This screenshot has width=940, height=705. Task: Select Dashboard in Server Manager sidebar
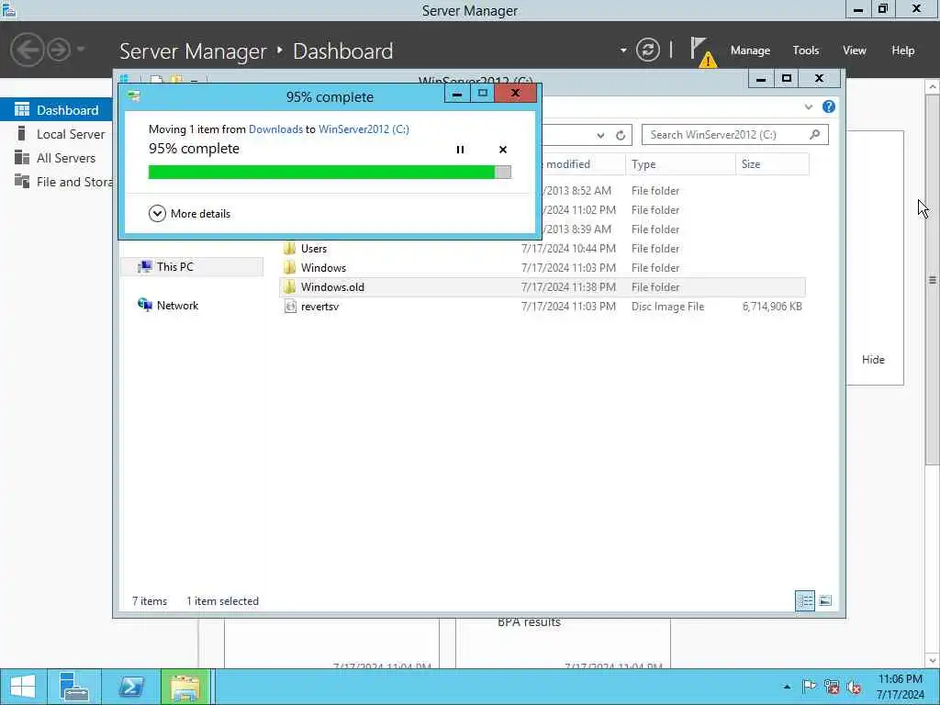56,110
